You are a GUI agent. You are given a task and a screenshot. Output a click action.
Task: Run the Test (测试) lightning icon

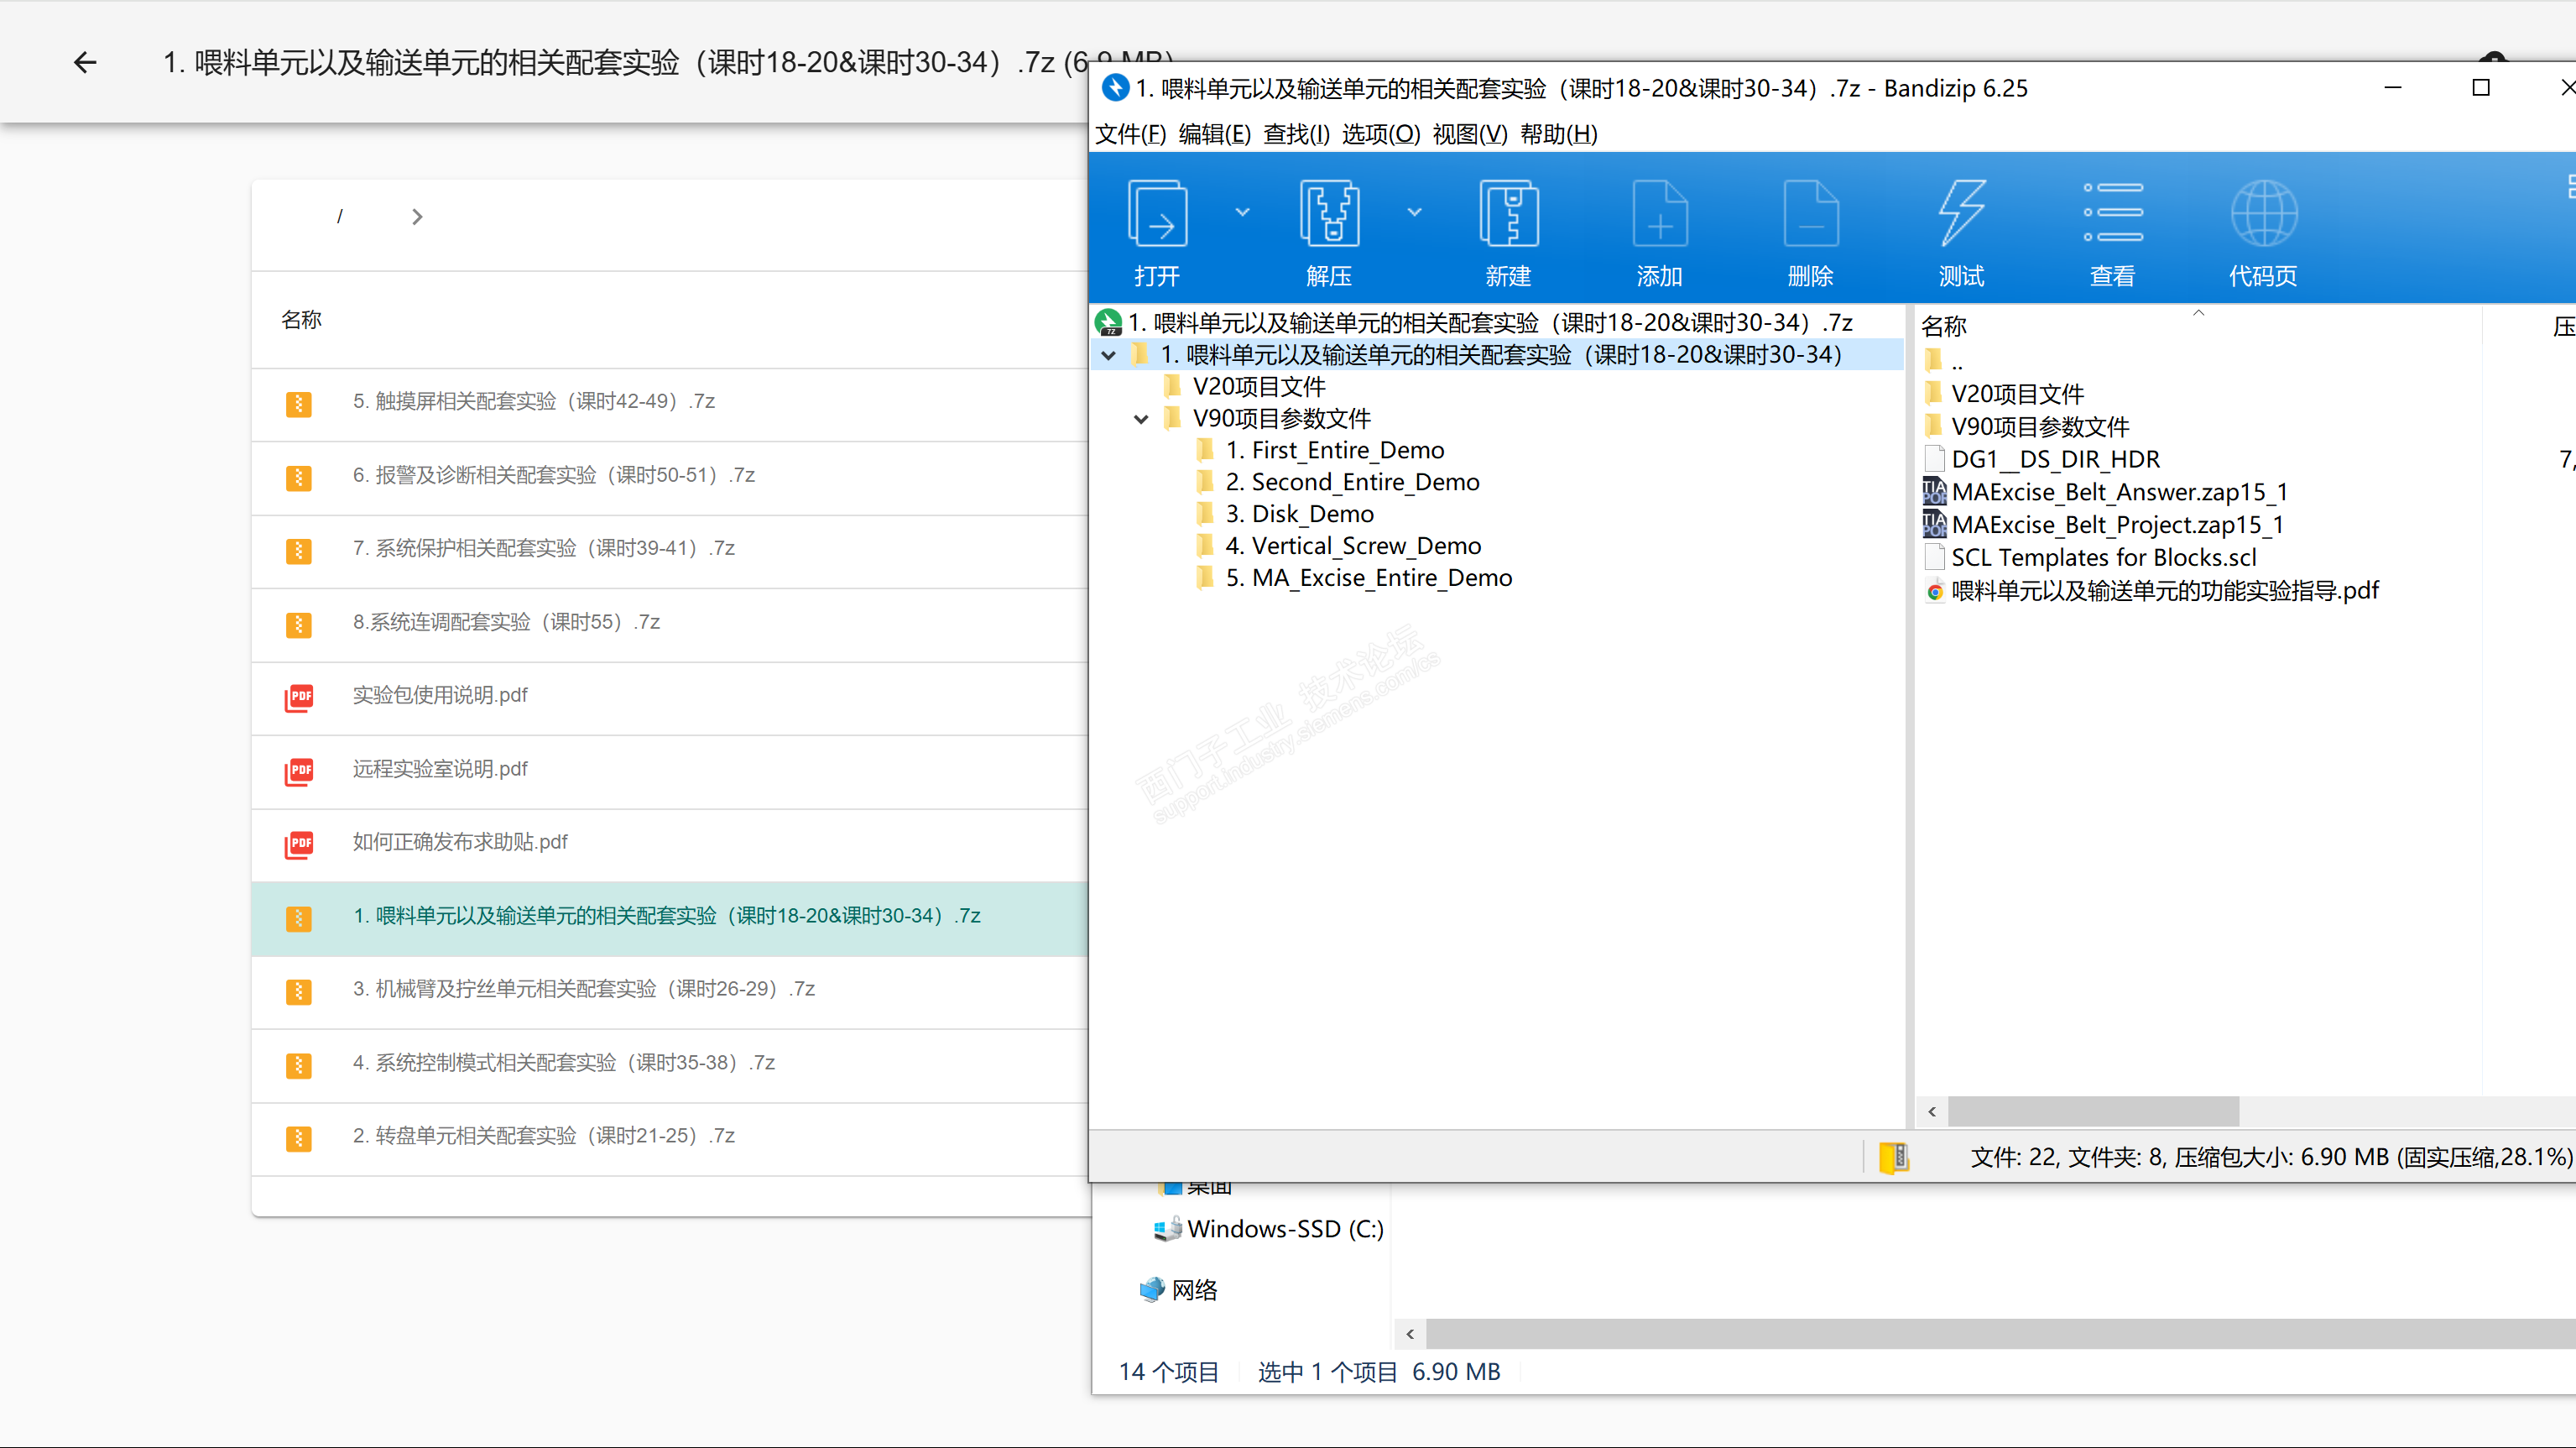click(1961, 213)
